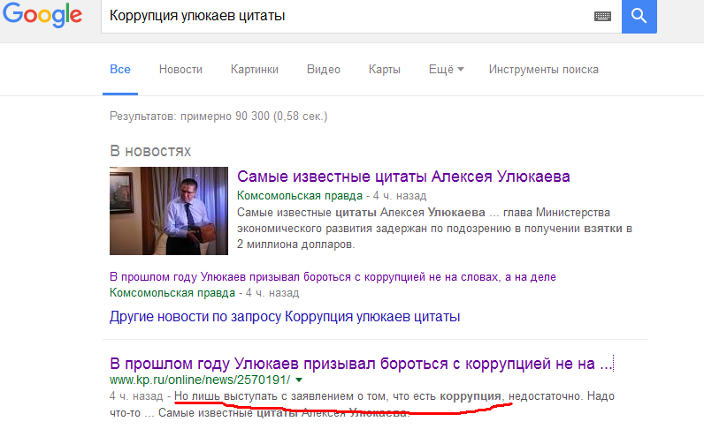Open the on-screen keyboard icon in search box
This screenshot has height=429, width=704.
tap(604, 16)
